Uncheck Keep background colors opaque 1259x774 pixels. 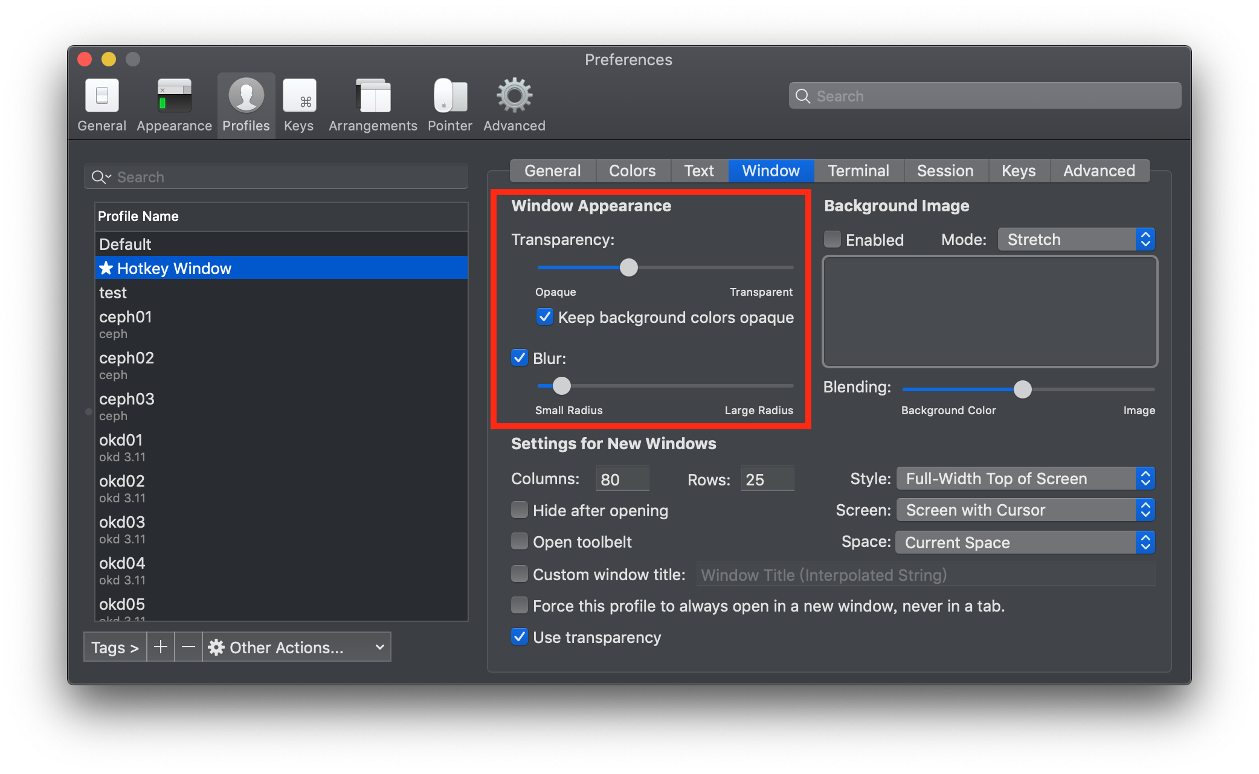544,316
